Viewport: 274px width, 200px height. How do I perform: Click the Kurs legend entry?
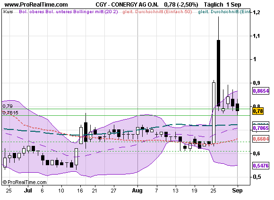tap(8, 12)
